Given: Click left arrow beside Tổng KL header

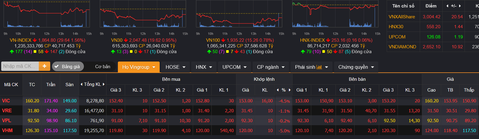Looking at the screenshot, I should 81,84.
